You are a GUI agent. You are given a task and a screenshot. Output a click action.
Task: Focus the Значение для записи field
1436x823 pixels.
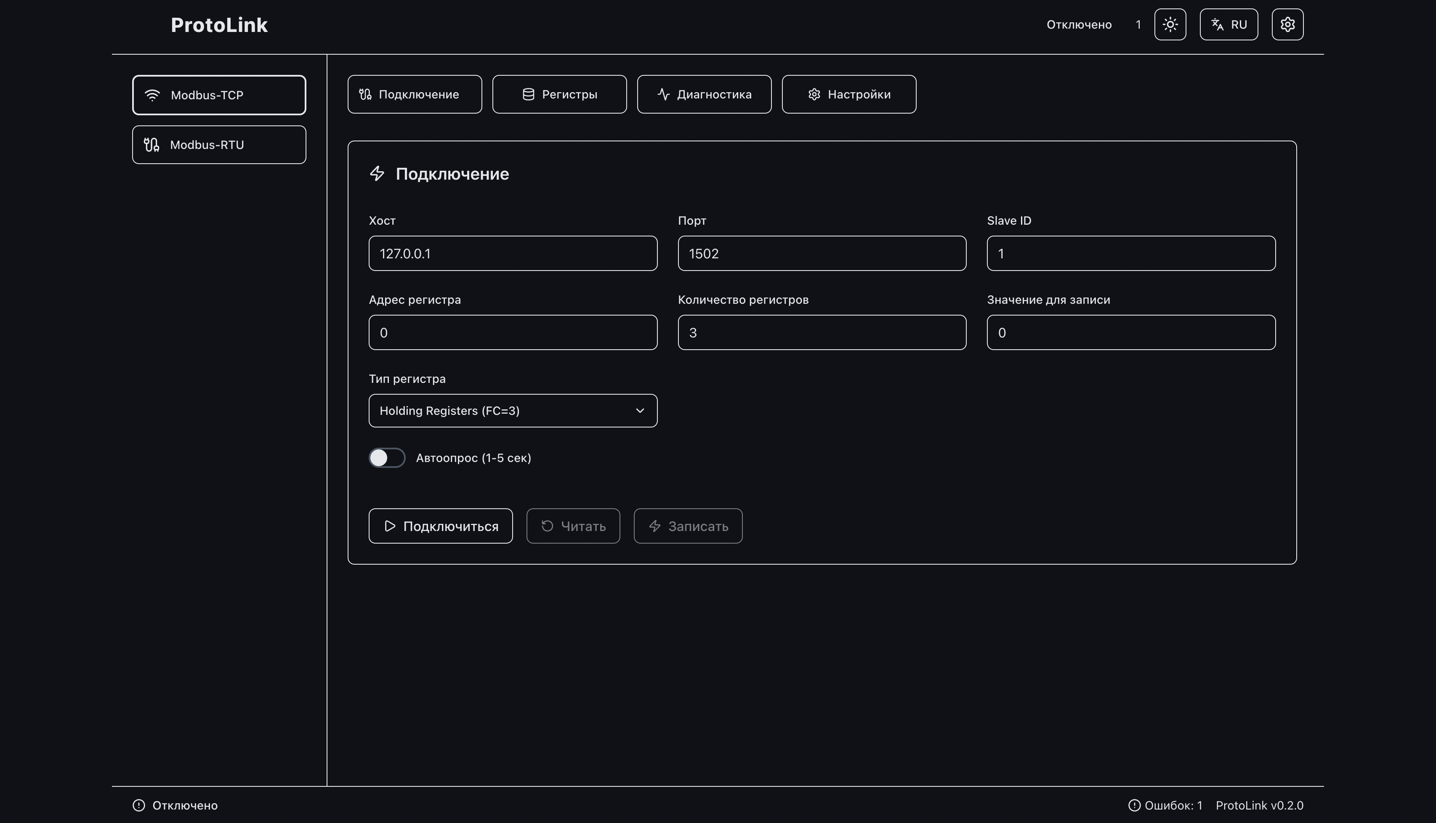point(1131,332)
